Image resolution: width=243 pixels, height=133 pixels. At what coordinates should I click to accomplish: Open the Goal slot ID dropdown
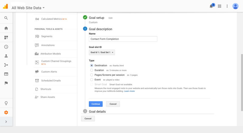point(102,52)
